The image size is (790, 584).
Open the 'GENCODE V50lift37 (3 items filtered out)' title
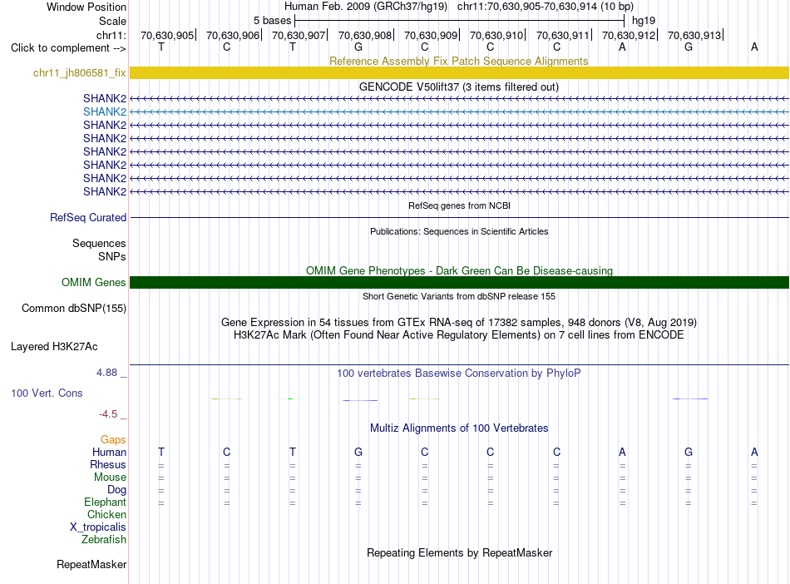pos(458,87)
